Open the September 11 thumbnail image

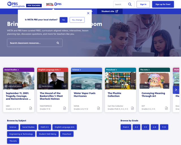click(x=19, y=81)
